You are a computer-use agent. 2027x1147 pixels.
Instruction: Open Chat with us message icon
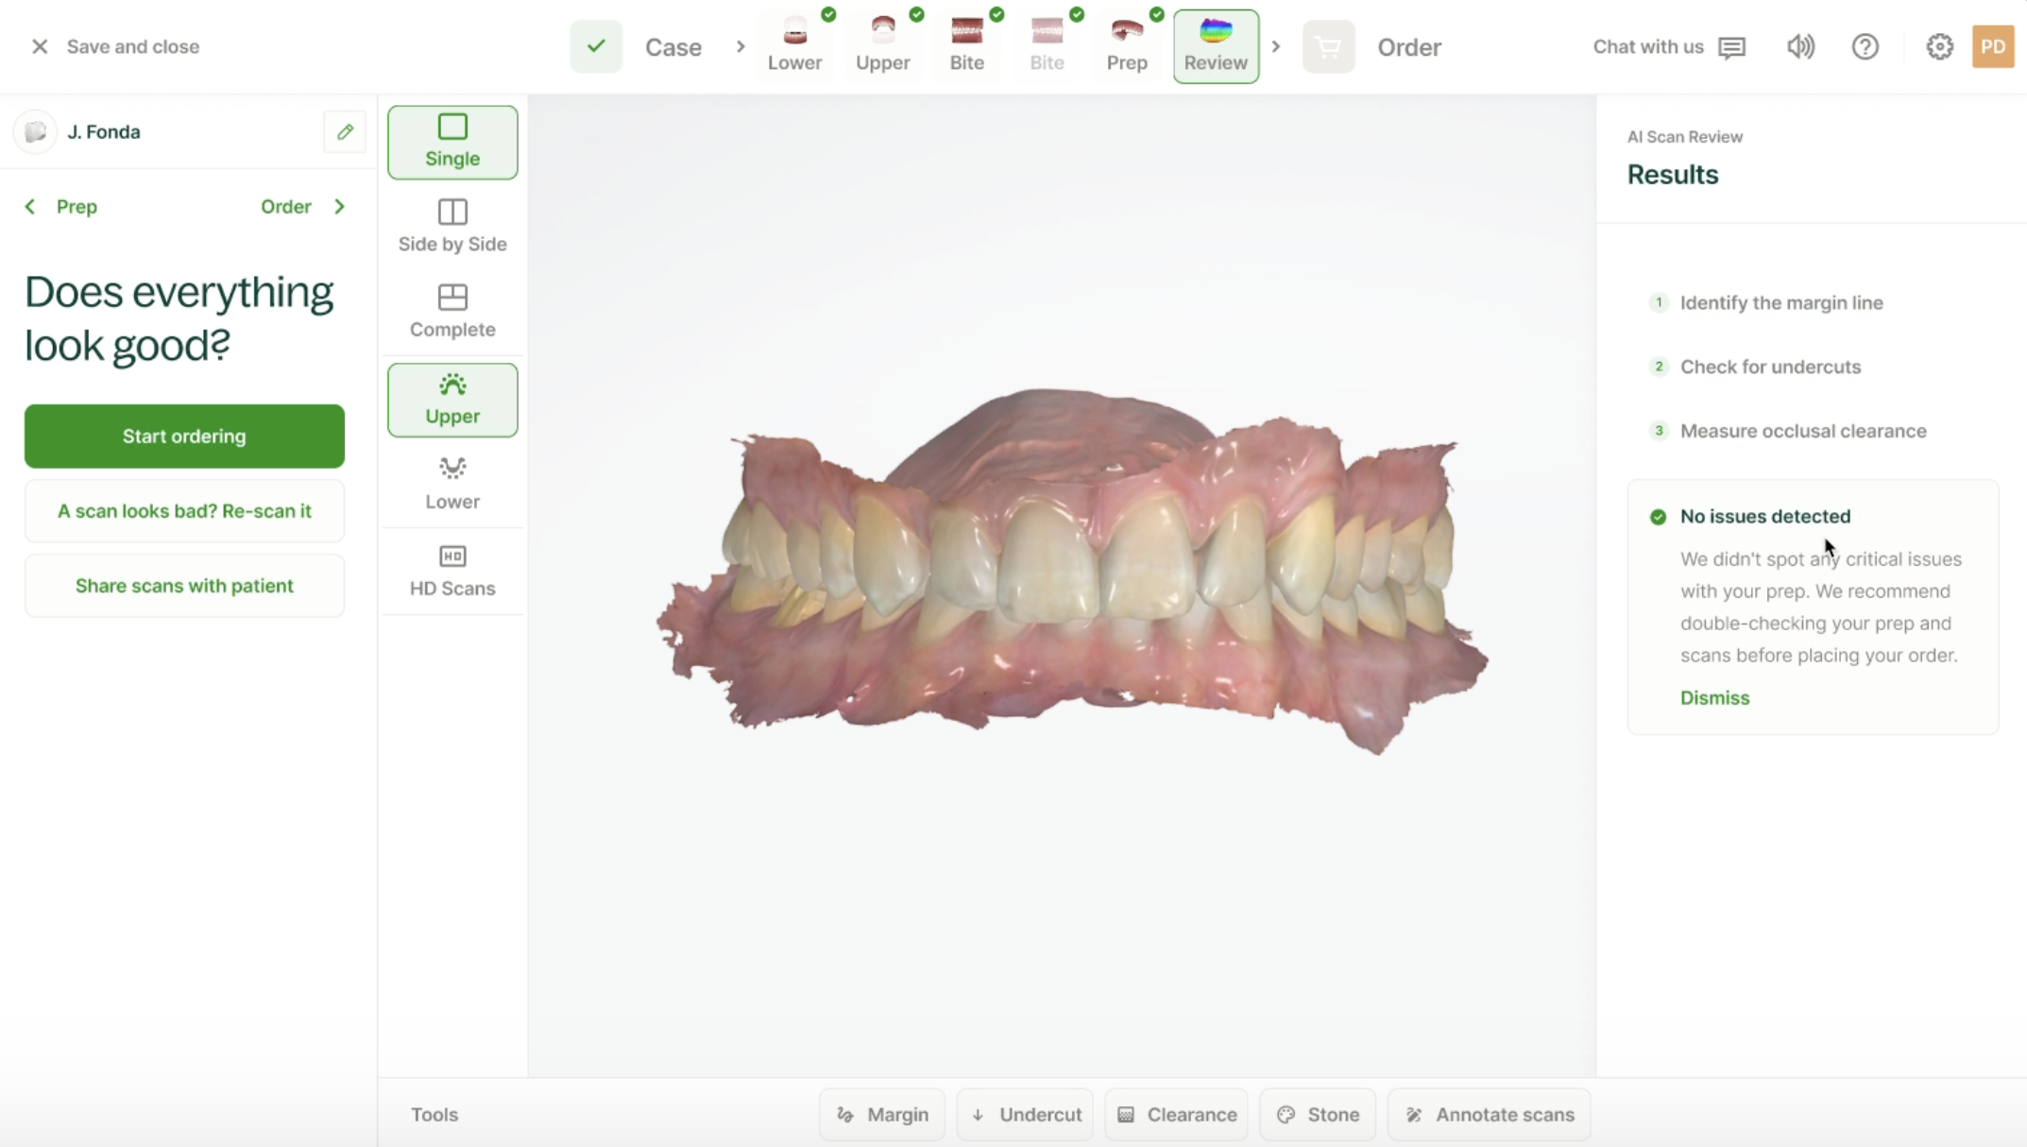coord(1731,47)
